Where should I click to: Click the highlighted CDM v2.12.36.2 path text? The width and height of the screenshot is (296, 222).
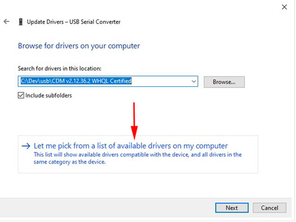coord(76,81)
